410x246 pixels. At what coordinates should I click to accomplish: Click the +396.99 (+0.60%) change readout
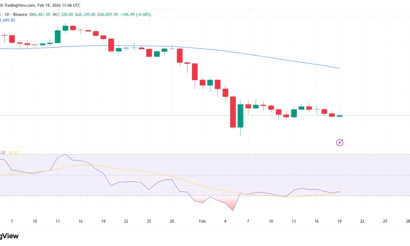135,14
